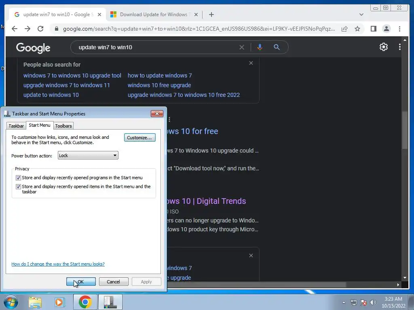
Task: Open upgrade windows 7 to windows 11 suggestion
Action: (67, 85)
